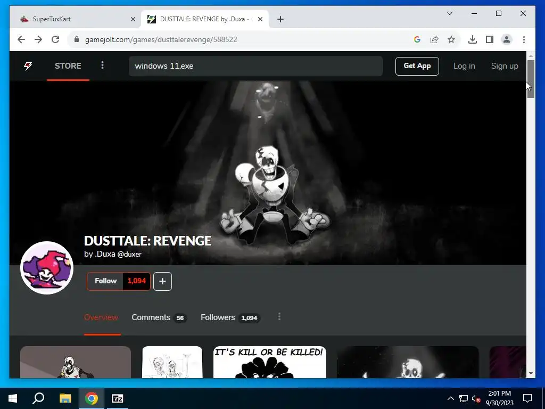This screenshot has height=409, width=545.
Task: Open the three-dot menu beside STORE
Action: tap(102, 65)
